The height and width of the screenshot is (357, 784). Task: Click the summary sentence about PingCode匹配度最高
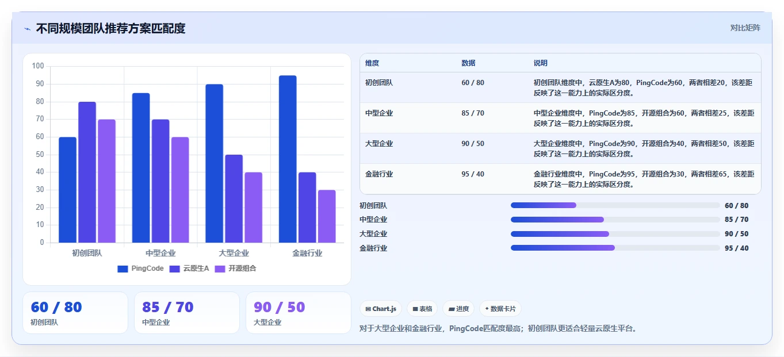(498, 329)
